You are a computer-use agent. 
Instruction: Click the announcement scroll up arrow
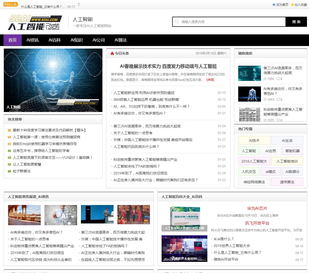[x=79, y=3]
